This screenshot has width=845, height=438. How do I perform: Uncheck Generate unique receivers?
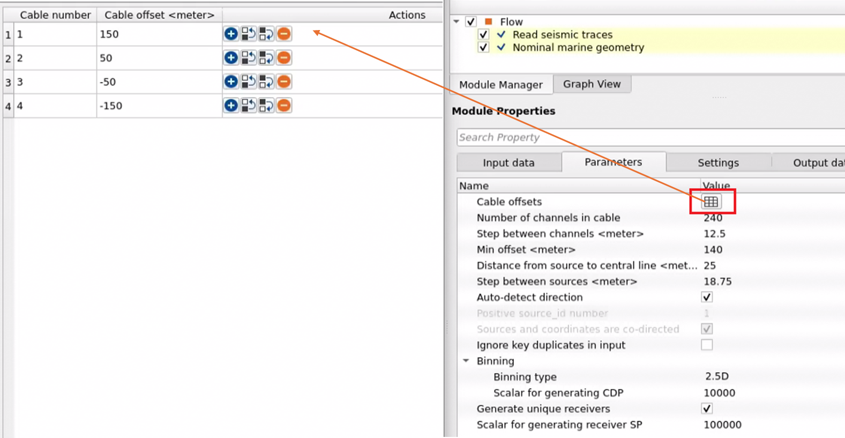(x=707, y=409)
